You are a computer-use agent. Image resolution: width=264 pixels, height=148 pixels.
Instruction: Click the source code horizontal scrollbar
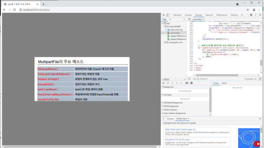[217, 75]
